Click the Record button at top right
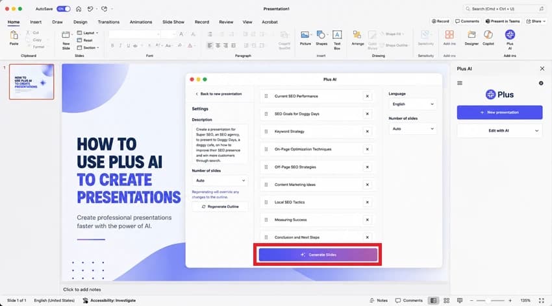 (440, 21)
